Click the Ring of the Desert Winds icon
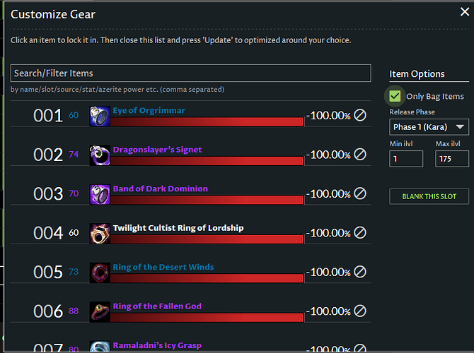474x353 pixels. click(100, 273)
